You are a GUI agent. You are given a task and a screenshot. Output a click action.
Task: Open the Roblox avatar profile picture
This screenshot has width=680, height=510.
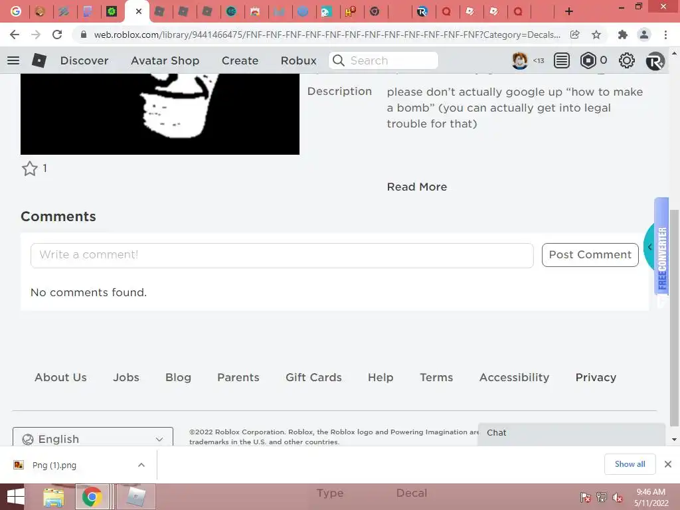click(519, 60)
